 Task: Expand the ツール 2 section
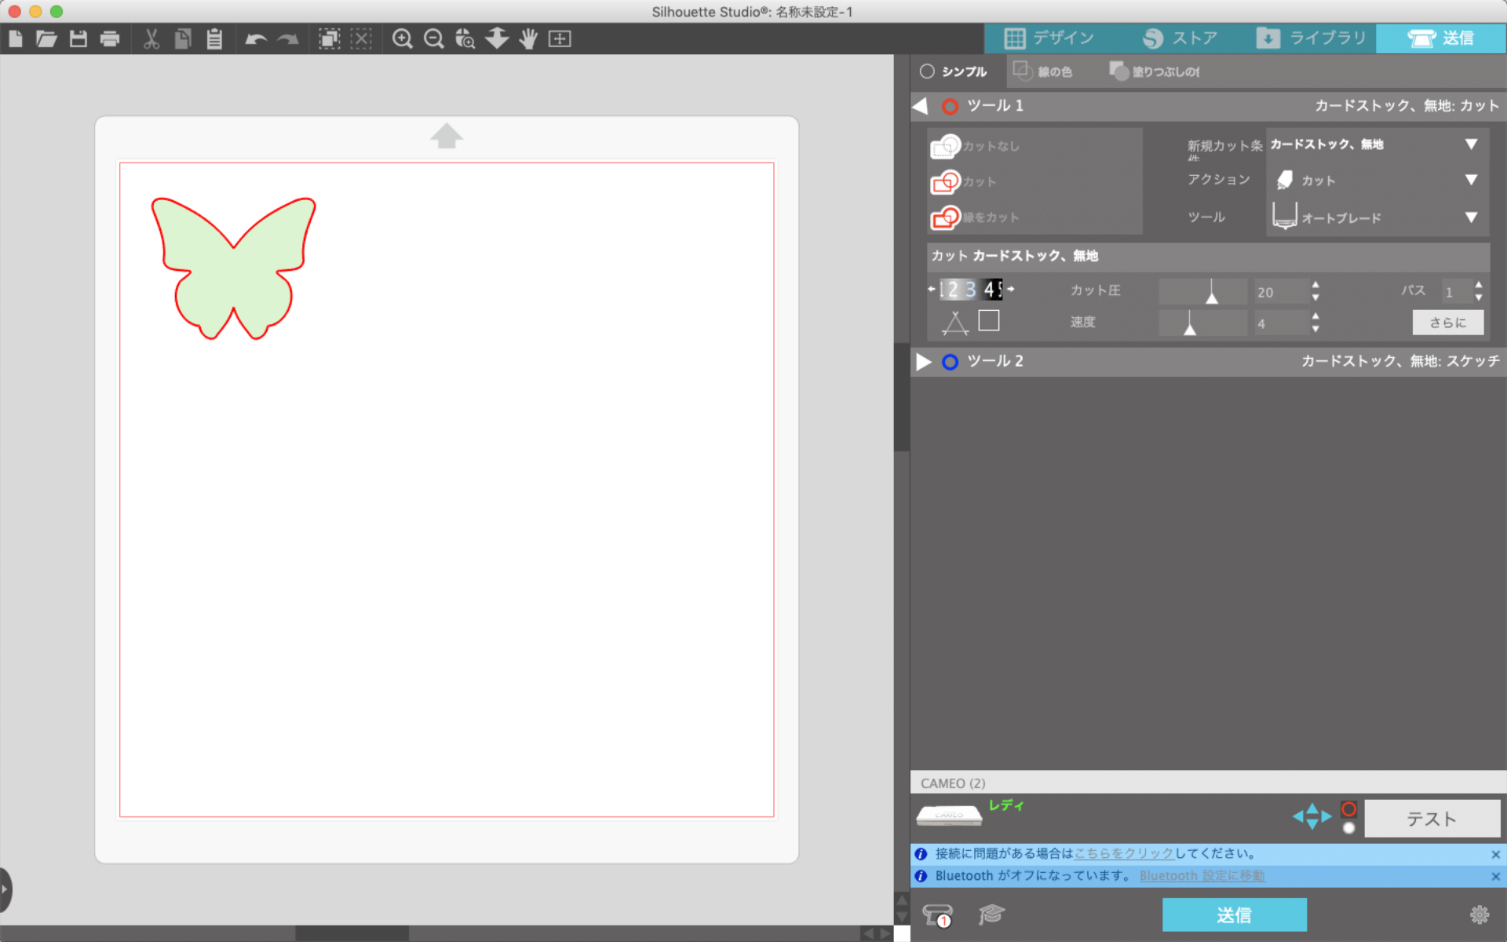click(923, 362)
